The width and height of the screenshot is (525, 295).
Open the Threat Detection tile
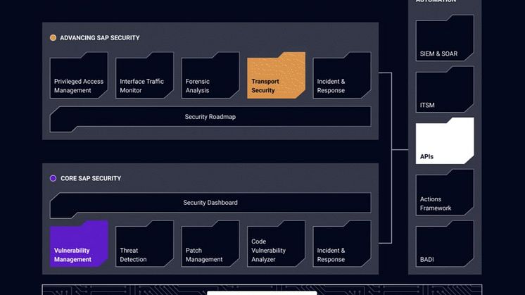click(144, 244)
